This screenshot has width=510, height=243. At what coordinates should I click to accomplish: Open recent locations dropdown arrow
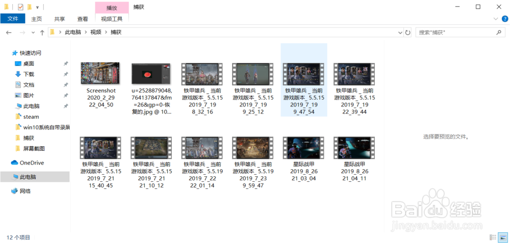pyautogui.click(x=33, y=33)
